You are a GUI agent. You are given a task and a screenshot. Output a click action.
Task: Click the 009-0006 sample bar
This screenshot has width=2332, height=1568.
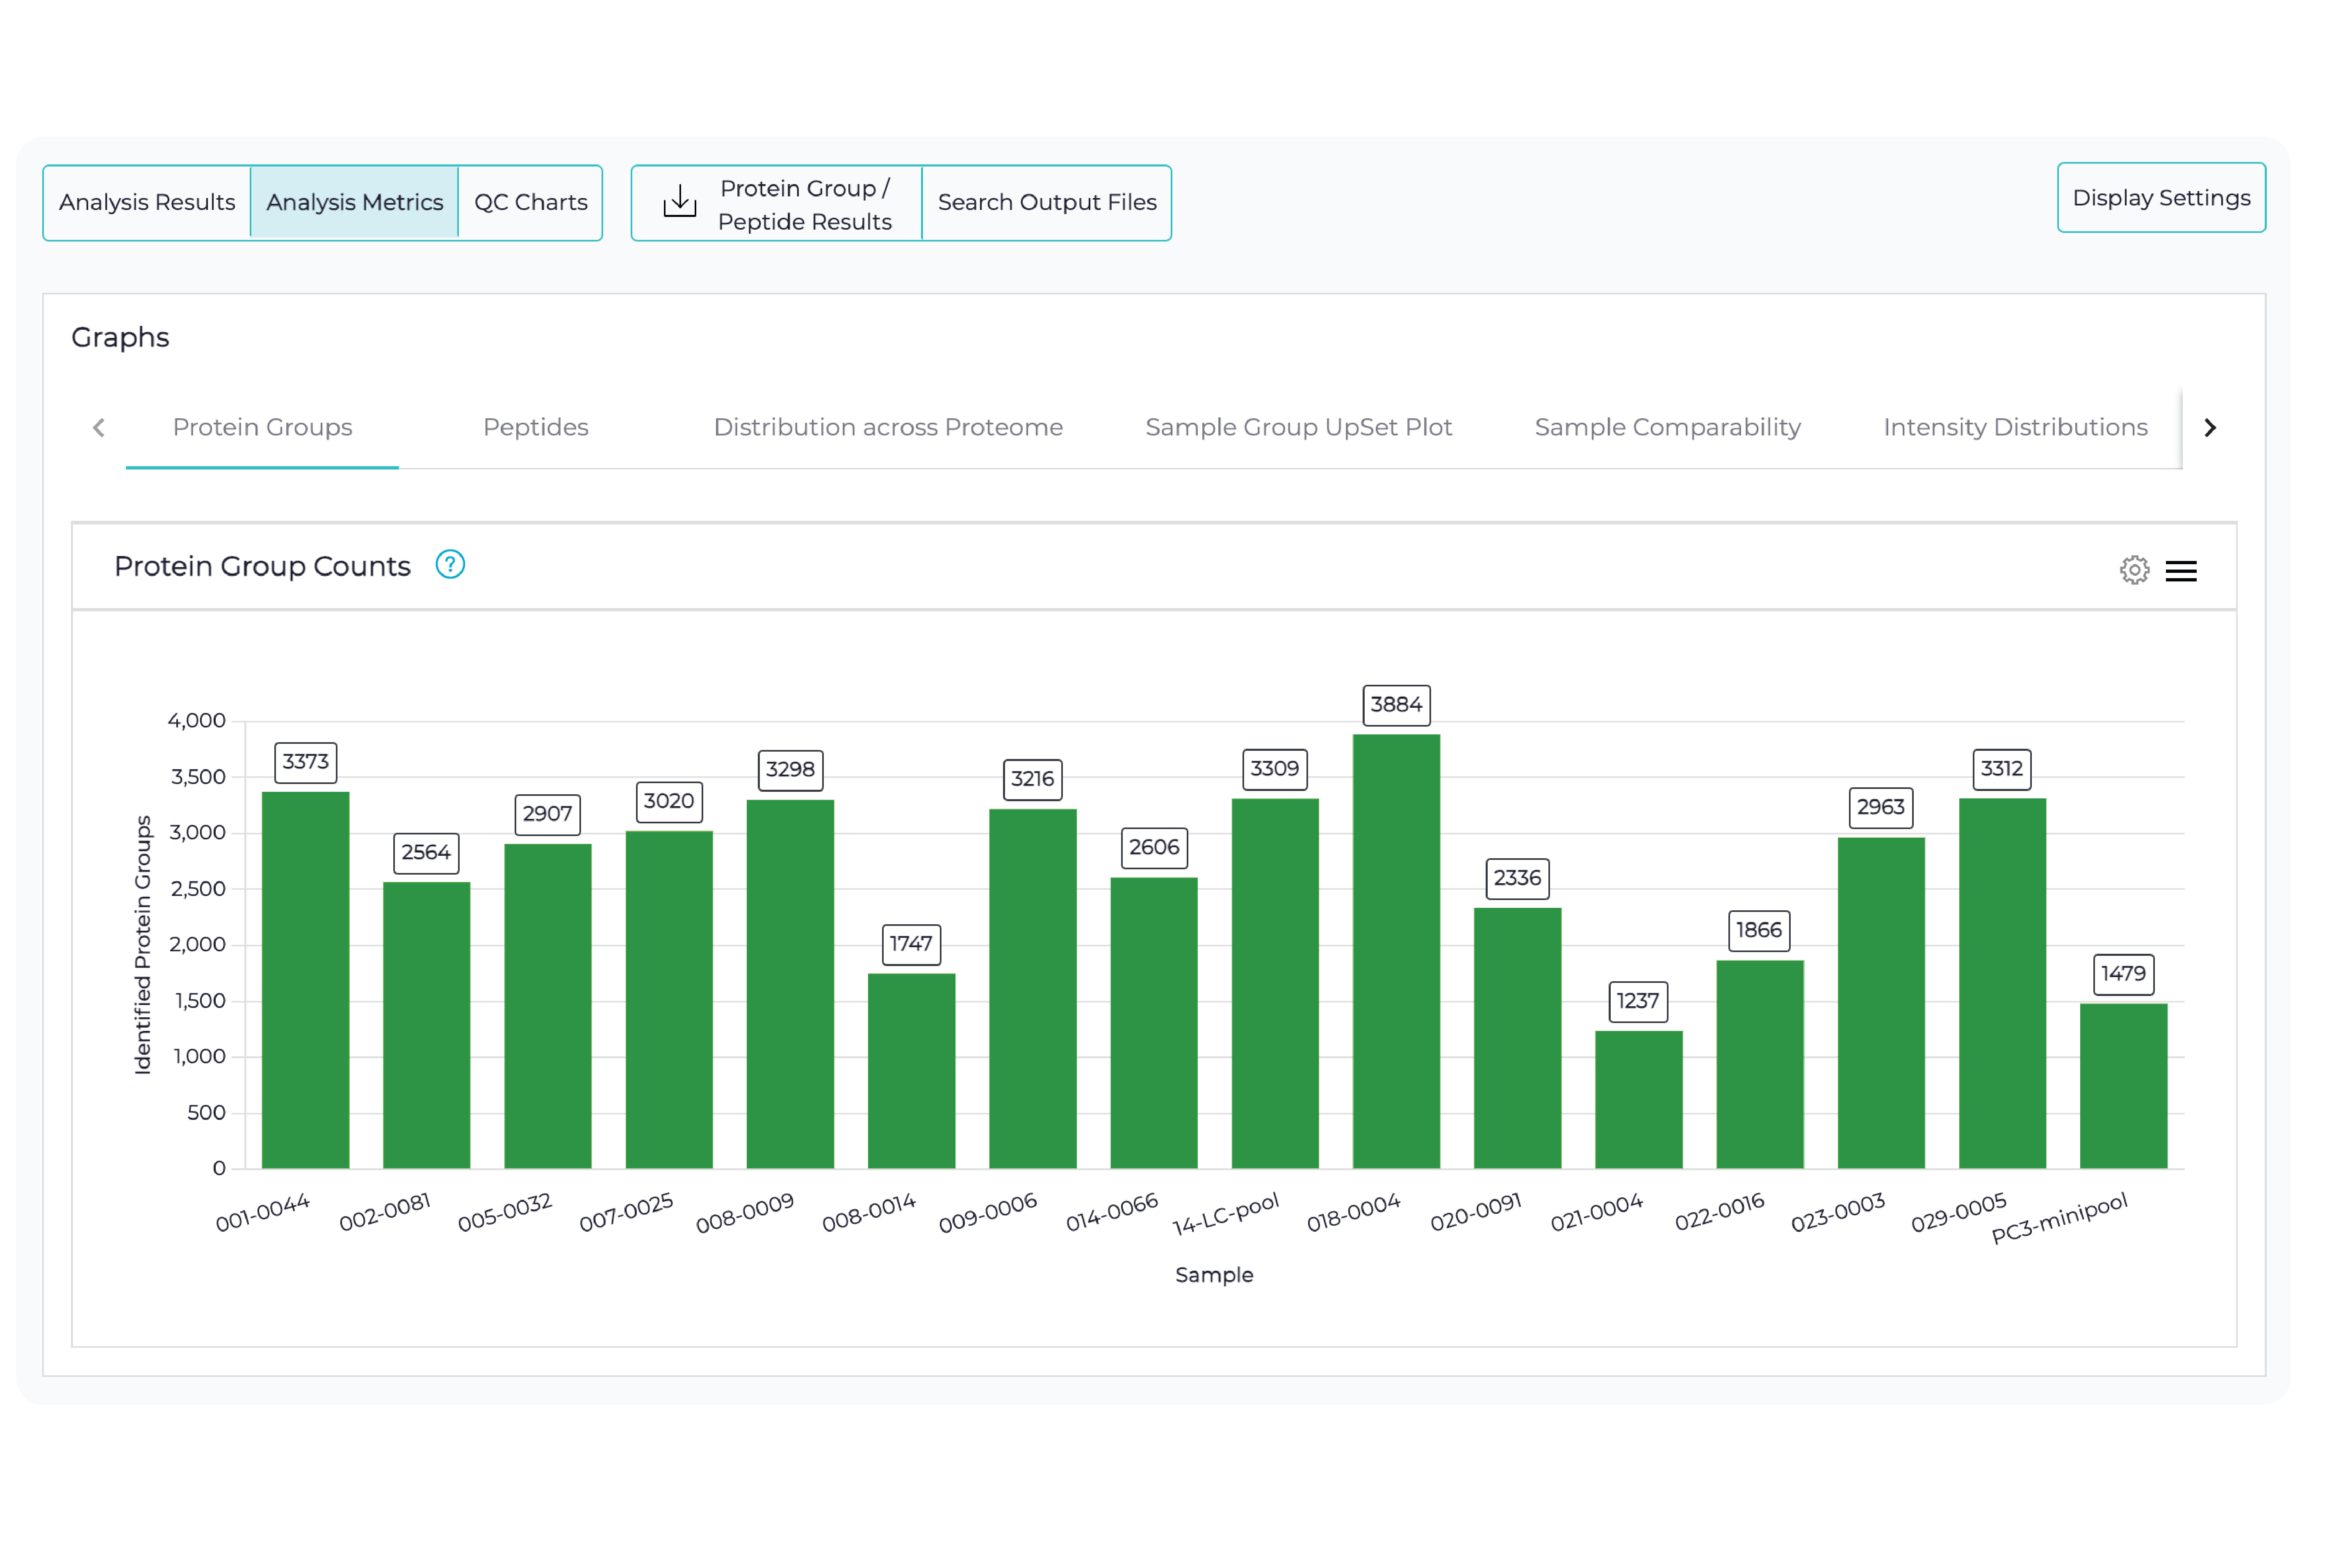[1032, 989]
